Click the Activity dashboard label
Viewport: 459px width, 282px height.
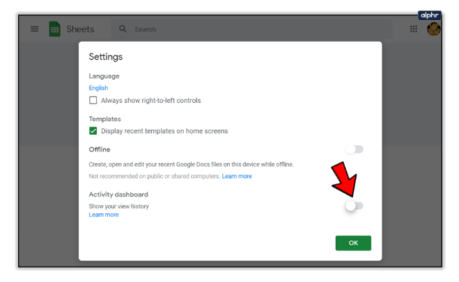pyautogui.click(x=118, y=194)
